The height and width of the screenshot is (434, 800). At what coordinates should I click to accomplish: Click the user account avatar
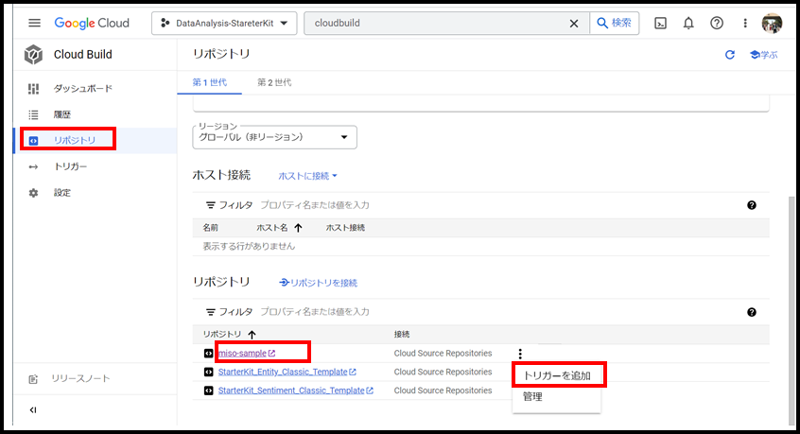tap(772, 23)
